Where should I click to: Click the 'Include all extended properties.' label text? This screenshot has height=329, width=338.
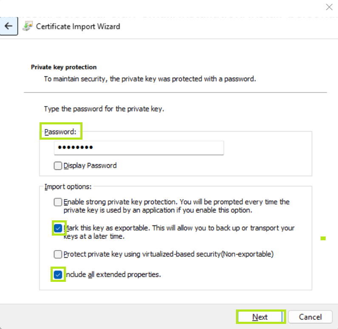[x=113, y=275]
